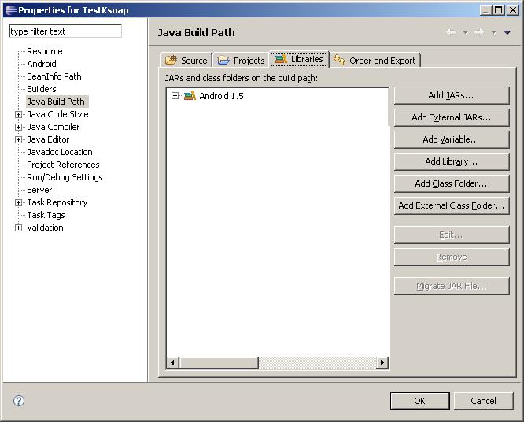Click the Add External JARs button
Viewport: 524px width, 422px height.
coord(452,117)
